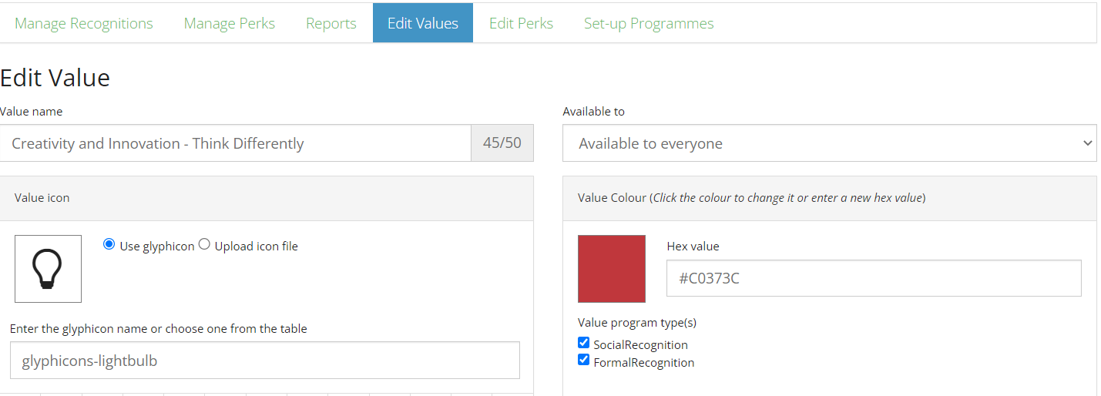1101x396 pixels.
Task: Go to the Reports tab
Action: click(x=331, y=23)
